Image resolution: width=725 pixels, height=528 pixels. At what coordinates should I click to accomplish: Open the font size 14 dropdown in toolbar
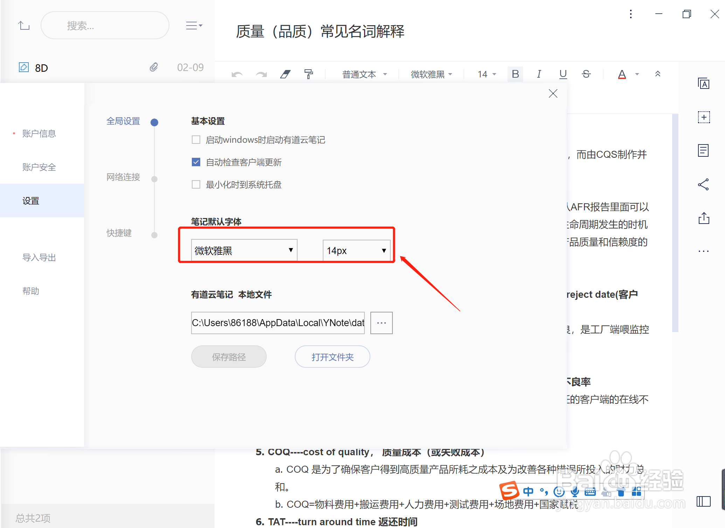[487, 74]
